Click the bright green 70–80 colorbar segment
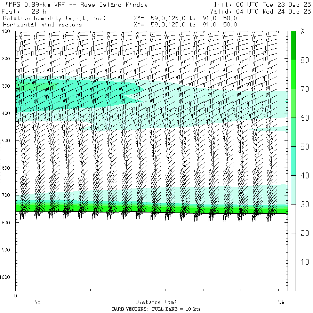 pos(293,74)
